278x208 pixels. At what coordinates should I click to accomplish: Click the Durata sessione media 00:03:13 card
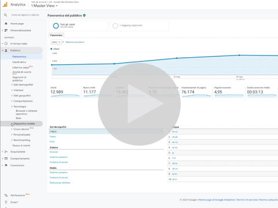pyautogui.click(x=262, y=92)
